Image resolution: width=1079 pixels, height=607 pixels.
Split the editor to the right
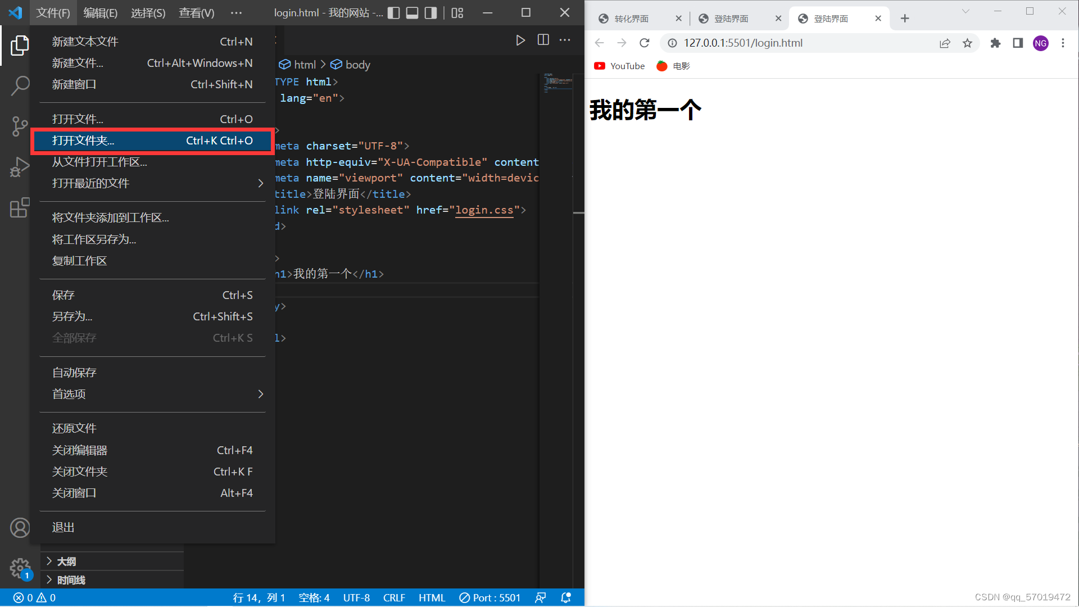(x=543, y=40)
